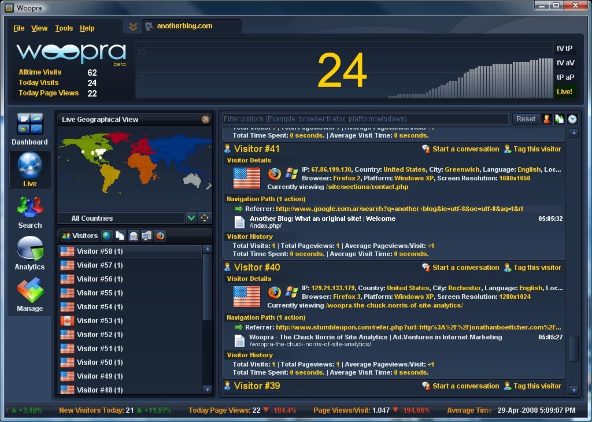This screenshot has height=422, width=592.
Task: Select the Firefox browser icon in Visitors toolbar
Action: pyautogui.click(x=160, y=236)
